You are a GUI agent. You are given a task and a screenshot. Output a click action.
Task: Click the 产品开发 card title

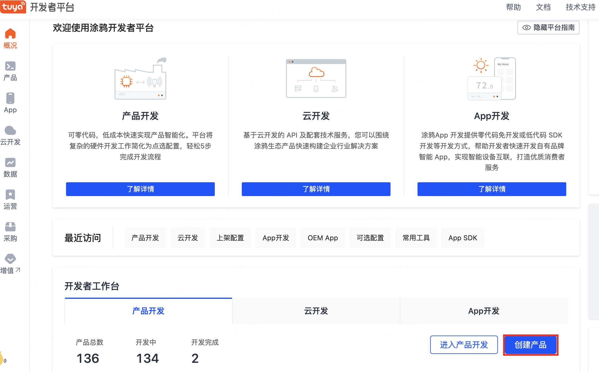tap(140, 116)
